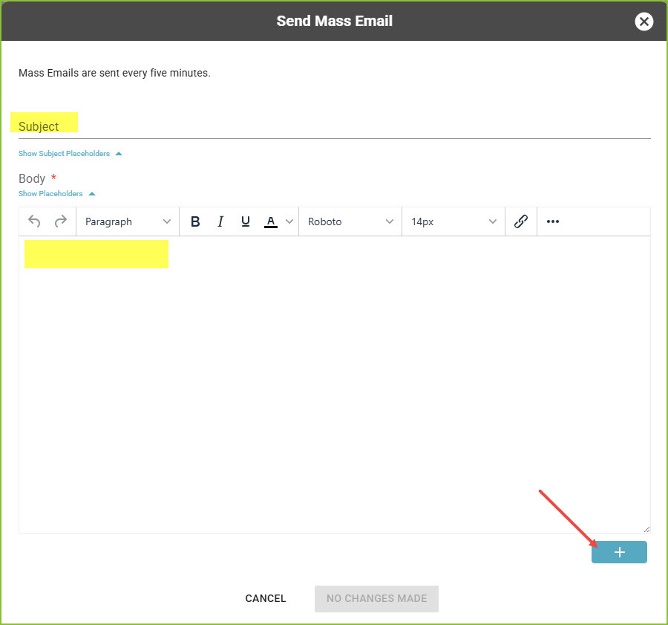Toggle bold text formatting
Image resolution: width=668 pixels, height=625 pixels.
coord(195,221)
